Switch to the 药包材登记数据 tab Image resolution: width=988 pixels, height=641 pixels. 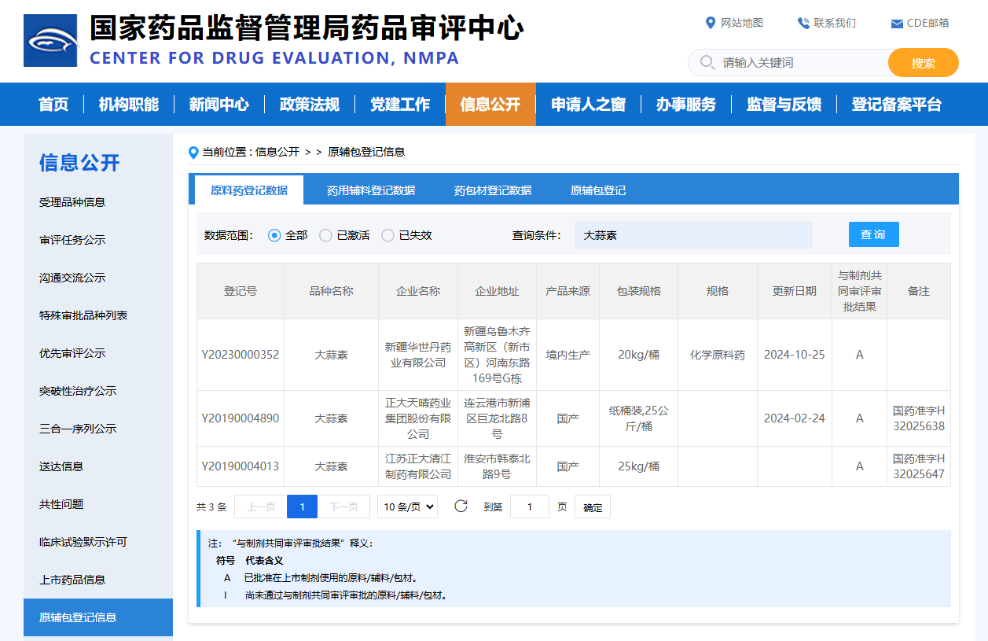[493, 190]
